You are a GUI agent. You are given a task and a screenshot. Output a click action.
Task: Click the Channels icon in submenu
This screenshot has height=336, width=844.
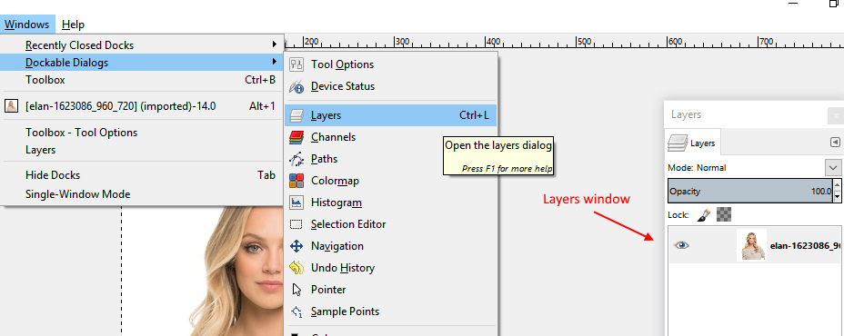296,137
